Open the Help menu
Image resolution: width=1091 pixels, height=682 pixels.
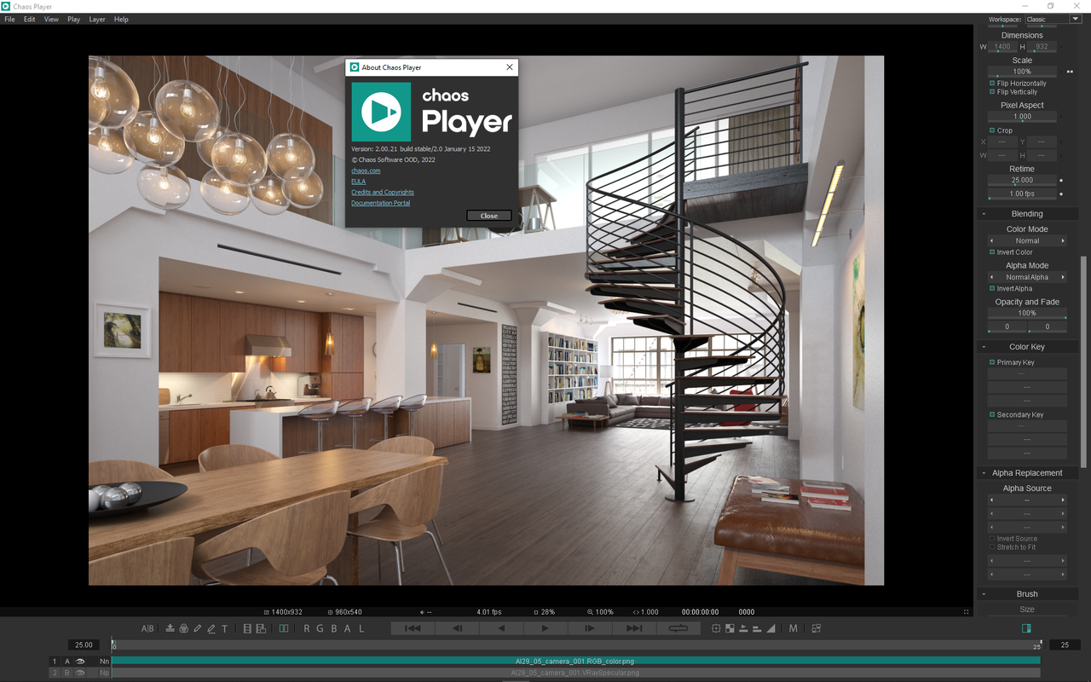pyautogui.click(x=121, y=19)
